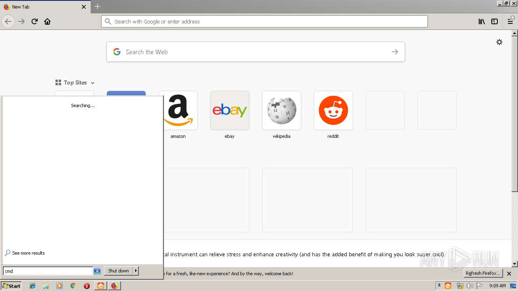This screenshot has width=518, height=291.
Task: Open the network status tray icon
Action: tap(460, 286)
